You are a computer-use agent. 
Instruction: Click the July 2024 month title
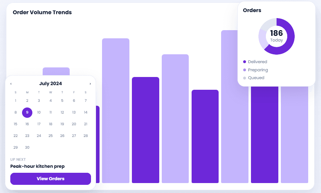point(50,83)
